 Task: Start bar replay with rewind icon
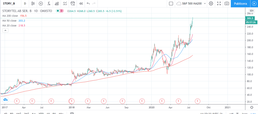click(x=81, y=4)
